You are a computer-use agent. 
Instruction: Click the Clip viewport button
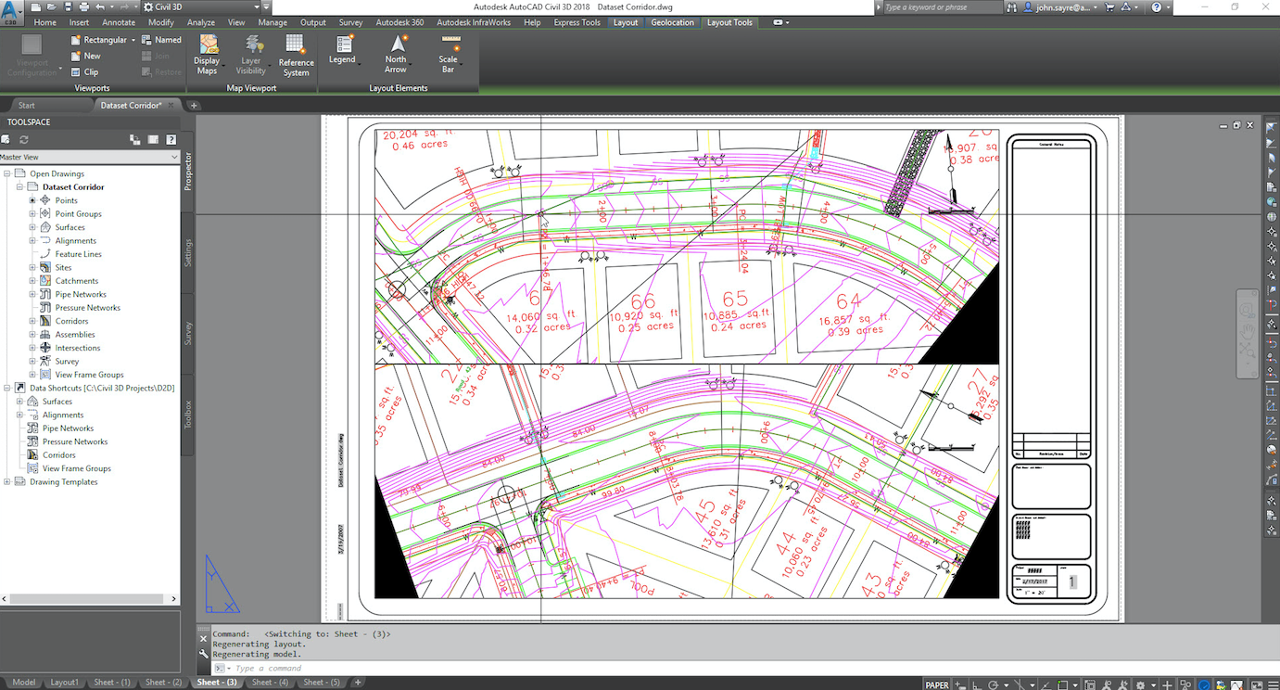click(91, 71)
